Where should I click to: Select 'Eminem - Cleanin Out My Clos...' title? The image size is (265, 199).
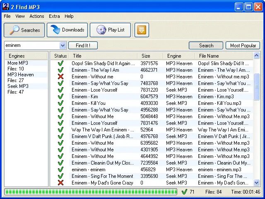[x=103, y=163]
